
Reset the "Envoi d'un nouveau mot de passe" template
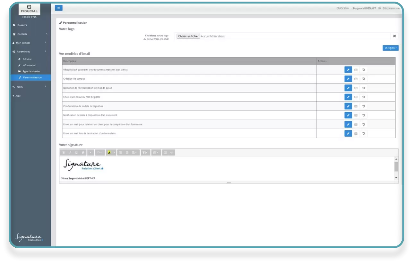pyautogui.click(x=364, y=97)
